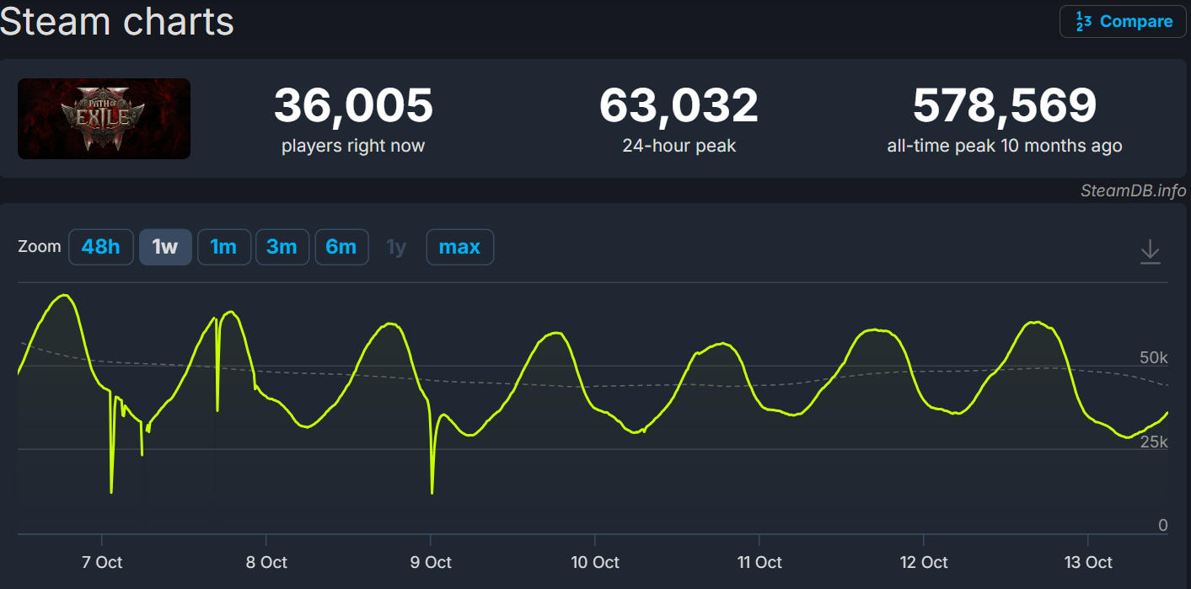Click the 9 Oct date axis marker
The height and width of the screenshot is (589, 1191).
coord(431,562)
